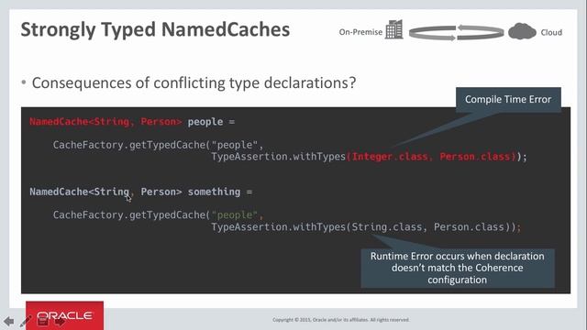This screenshot has width=587, height=330.
Task: Click red 'Integer.class, Person.class' arguments
Action: click(431, 157)
